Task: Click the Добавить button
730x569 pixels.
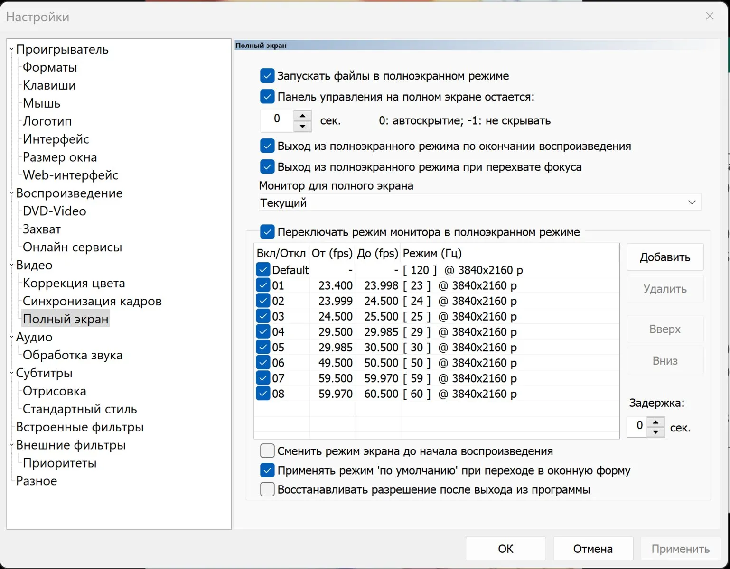Action: (665, 257)
